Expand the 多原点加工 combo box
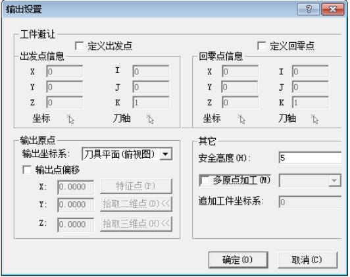The height and width of the screenshot is (277, 350). [x=334, y=180]
